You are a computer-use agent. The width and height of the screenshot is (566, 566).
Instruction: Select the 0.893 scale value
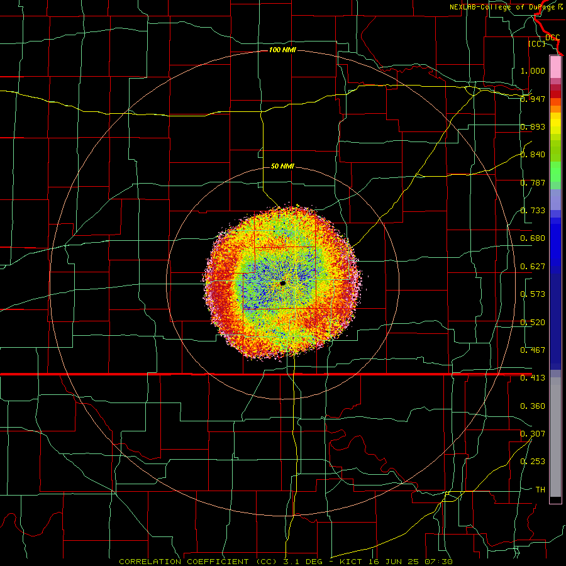[x=533, y=126]
